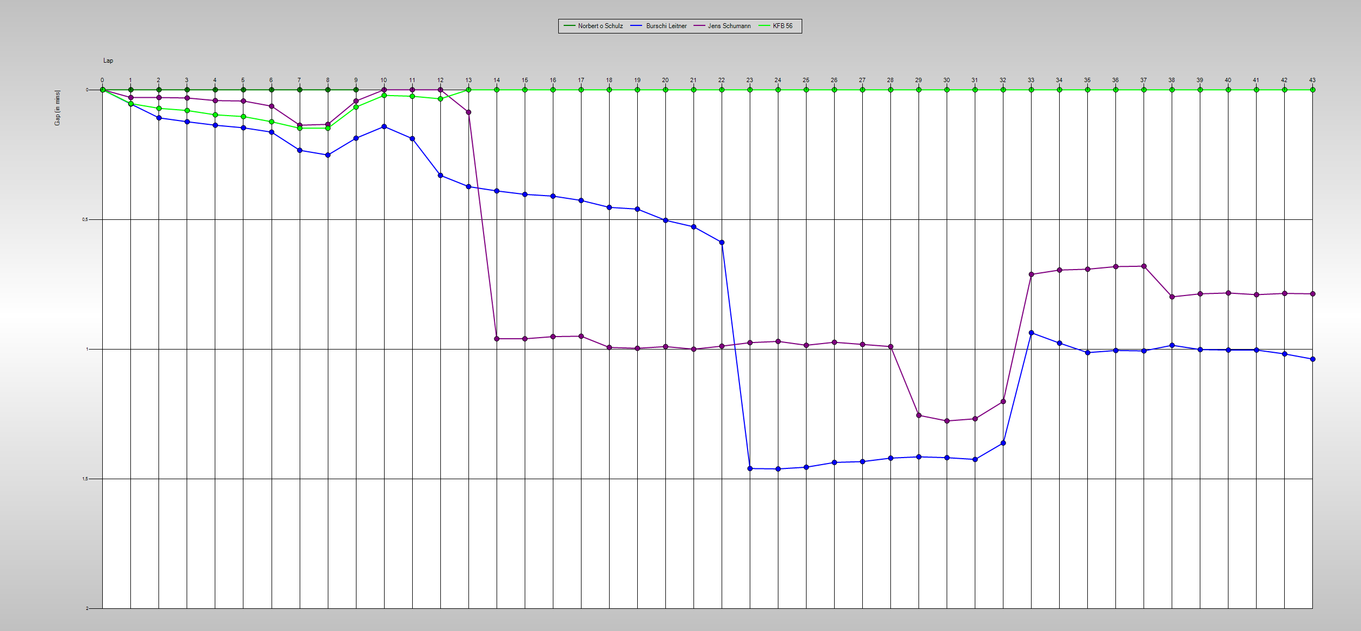Click the lap number 33 label
The width and height of the screenshot is (1361, 631).
[x=1031, y=80]
